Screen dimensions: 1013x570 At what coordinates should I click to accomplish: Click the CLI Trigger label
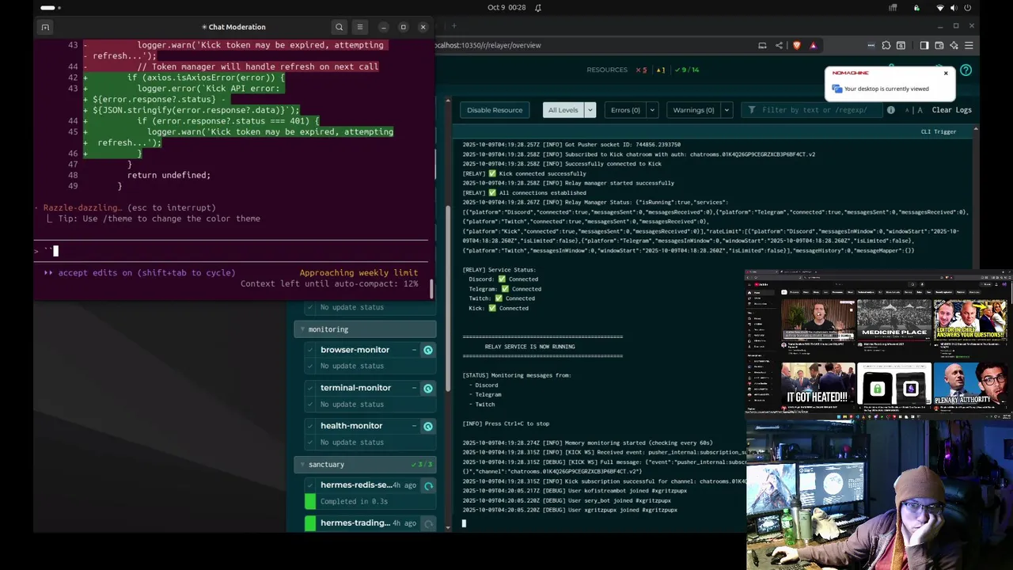point(939,131)
